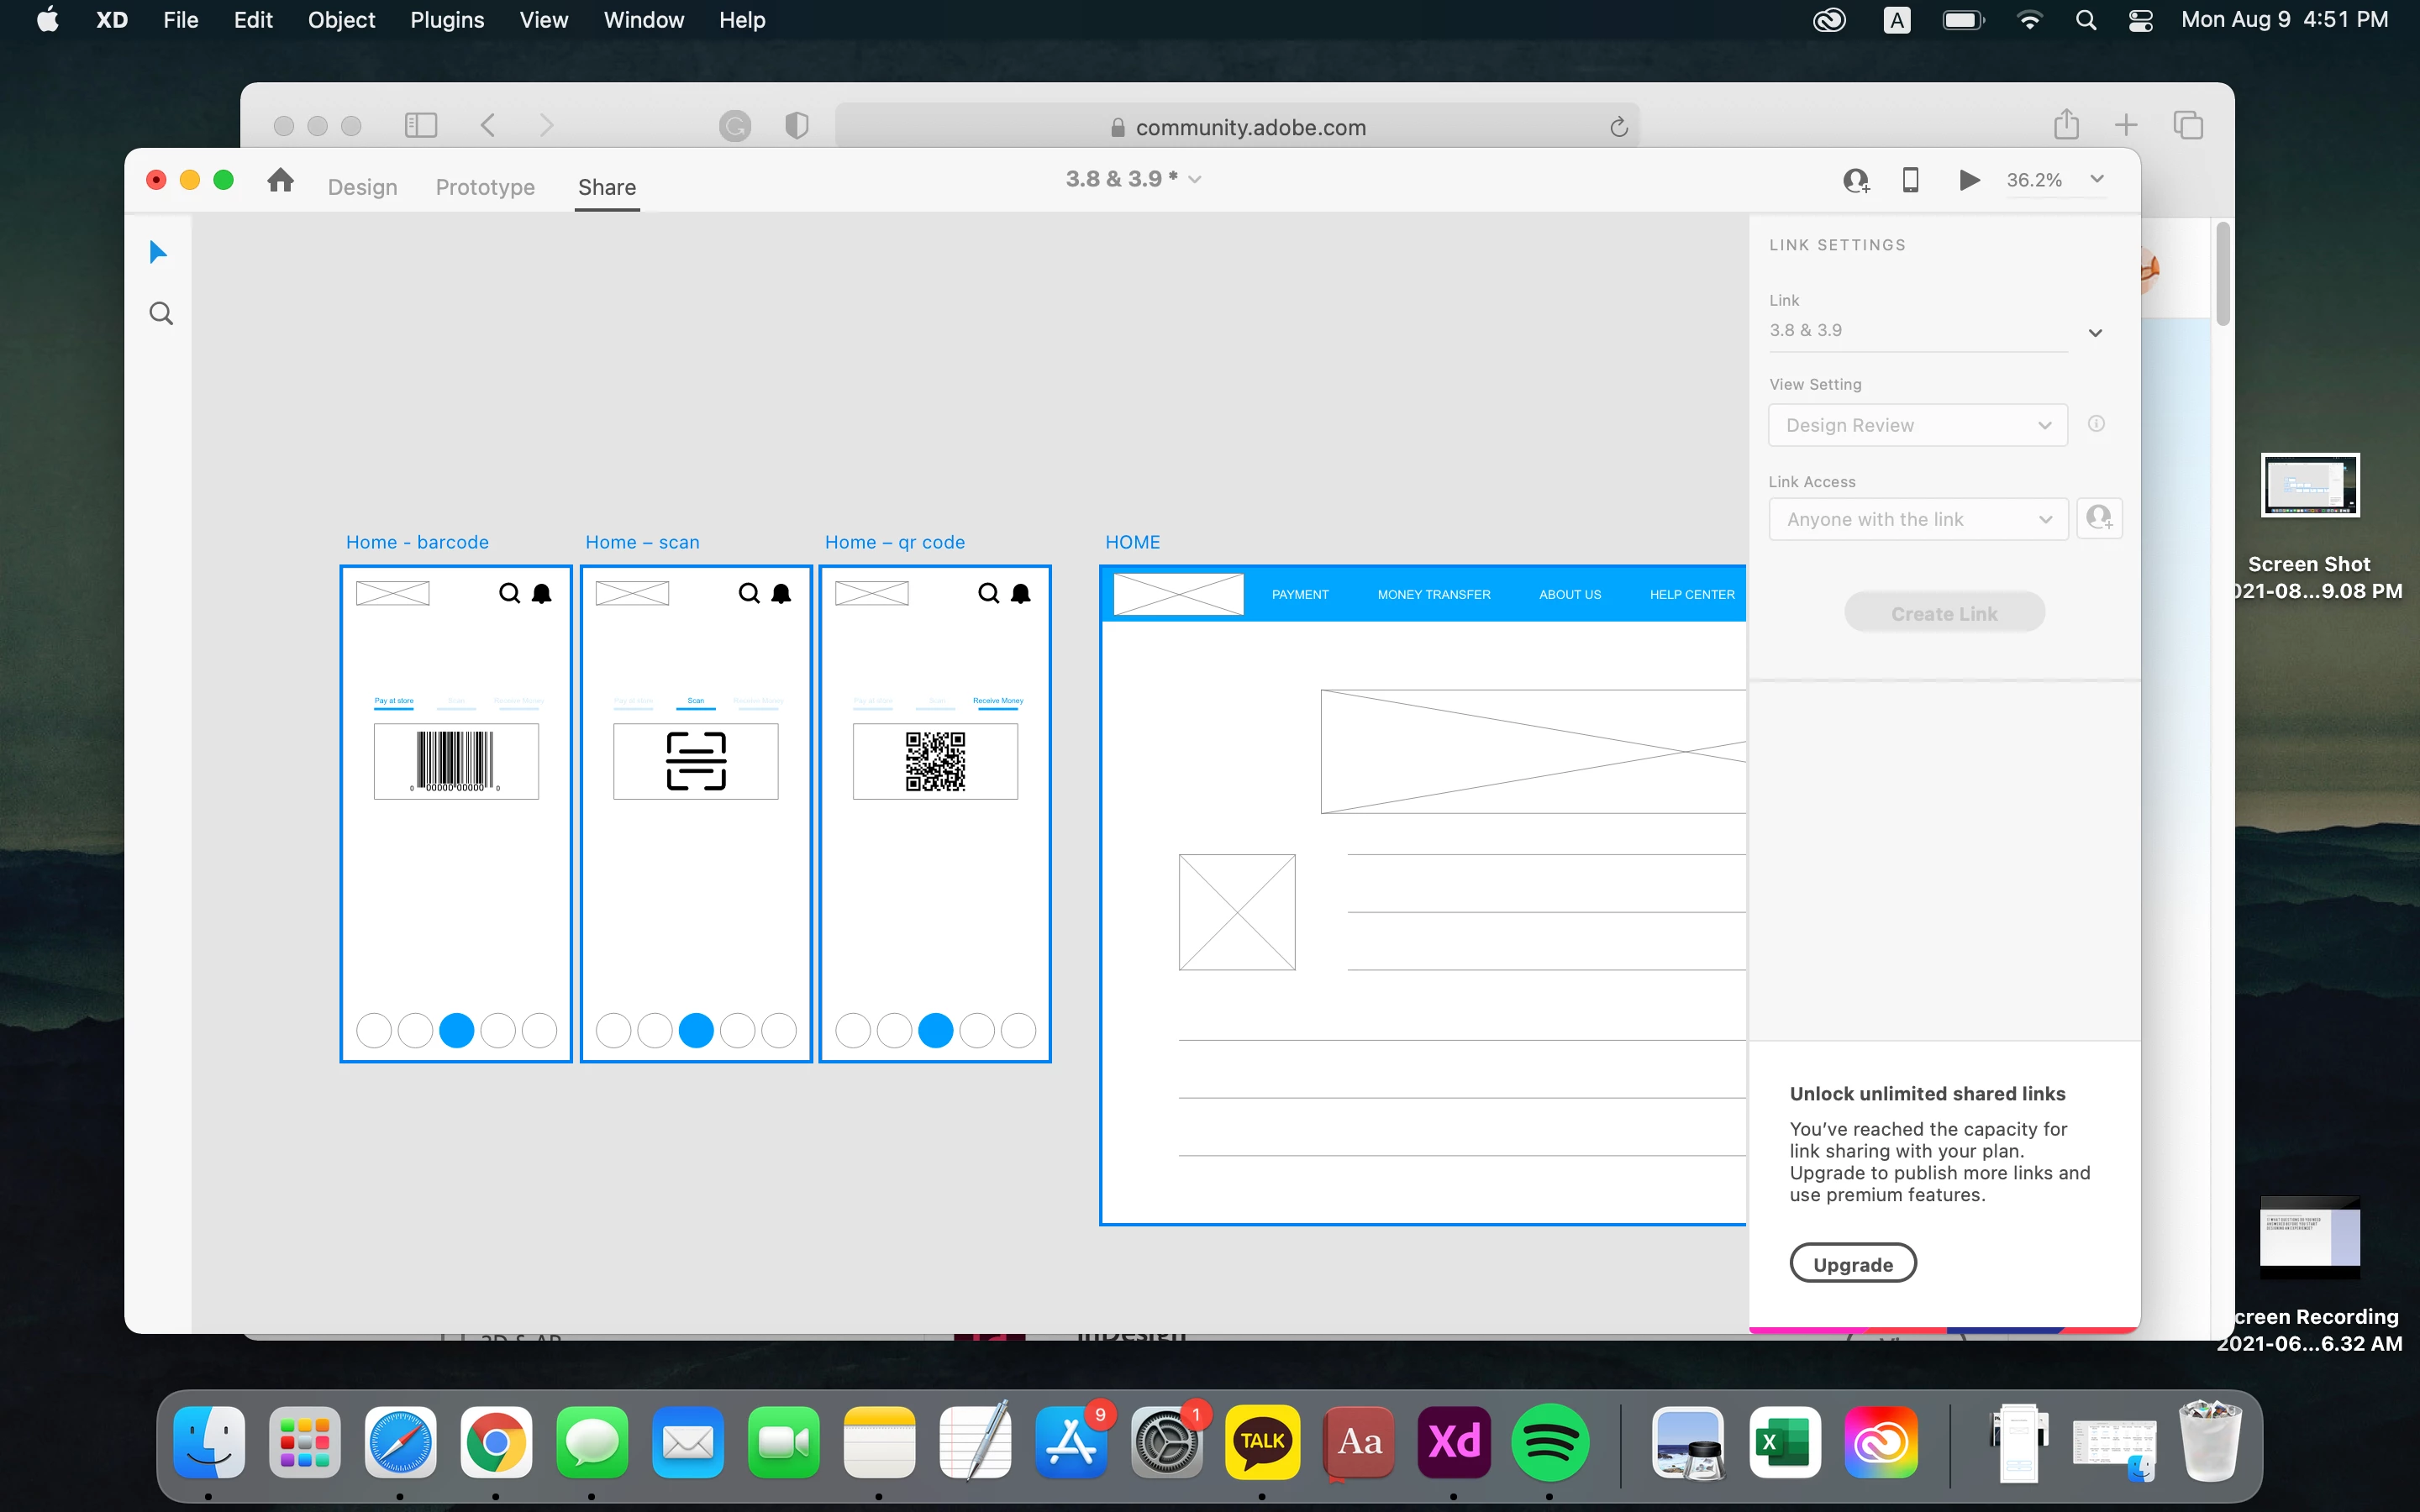Viewport: 2420px width, 1512px height.
Task: Open the Link Access dropdown
Action: tap(1917, 519)
